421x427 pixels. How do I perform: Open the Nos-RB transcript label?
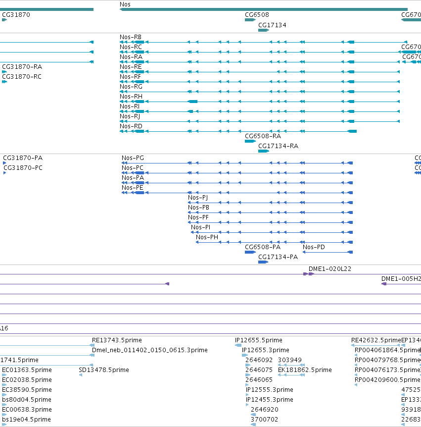[131, 37]
